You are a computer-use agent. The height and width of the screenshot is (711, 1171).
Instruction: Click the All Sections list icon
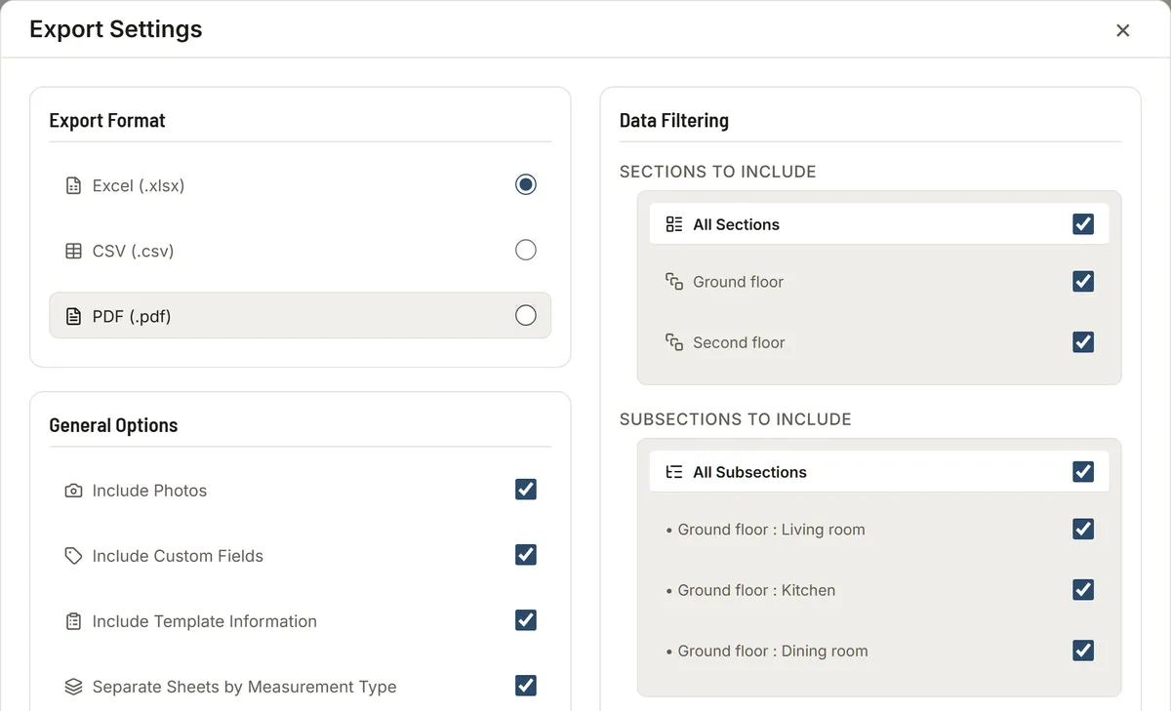pos(674,224)
